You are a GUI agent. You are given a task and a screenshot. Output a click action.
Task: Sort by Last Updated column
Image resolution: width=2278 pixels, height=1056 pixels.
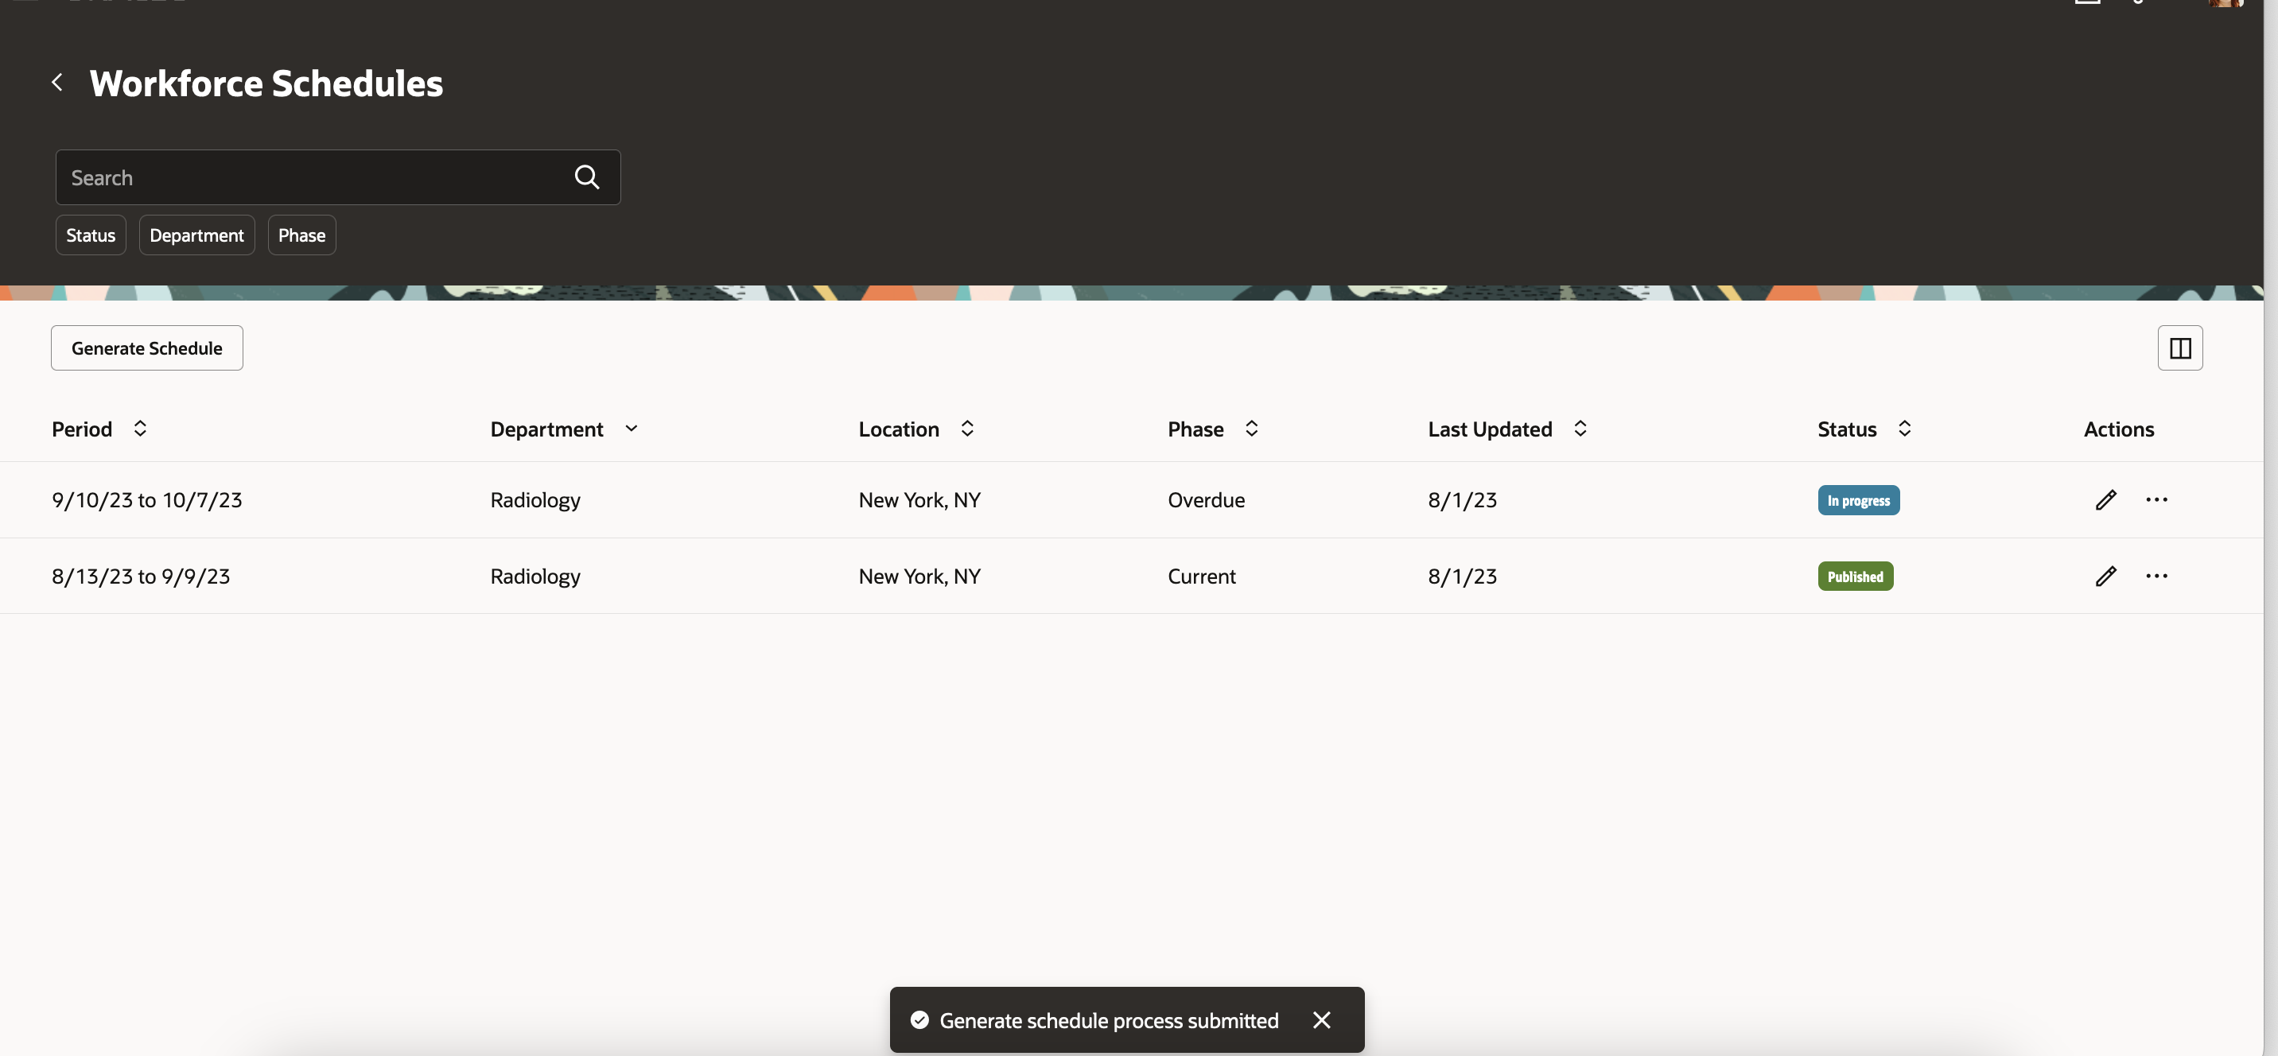1580,429
